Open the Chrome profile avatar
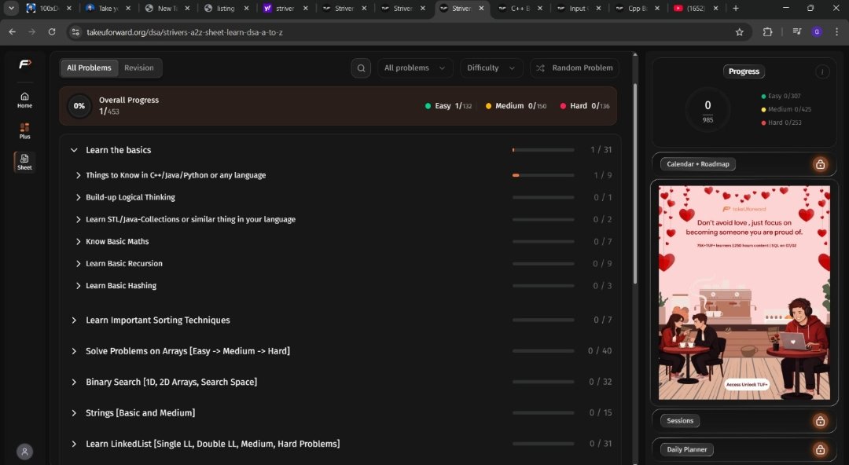Image resolution: width=849 pixels, height=465 pixels. coord(817,32)
